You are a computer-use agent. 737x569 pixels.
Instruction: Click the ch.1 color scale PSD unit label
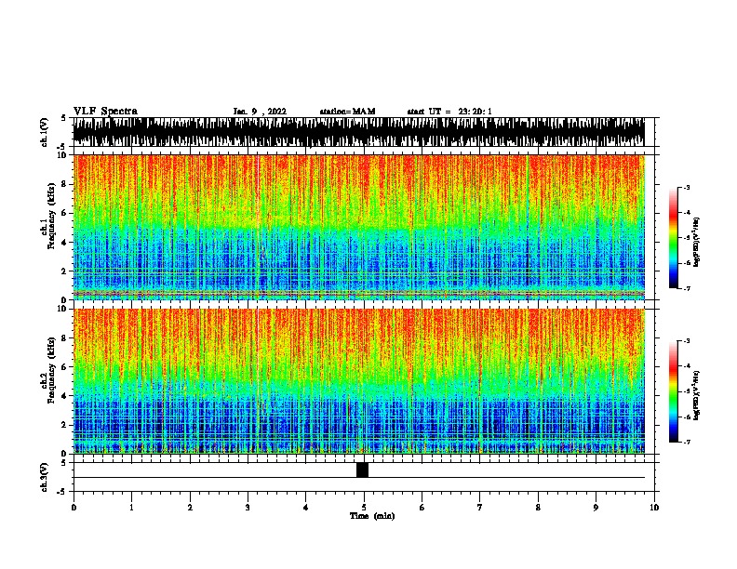pyautogui.click(x=696, y=242)
